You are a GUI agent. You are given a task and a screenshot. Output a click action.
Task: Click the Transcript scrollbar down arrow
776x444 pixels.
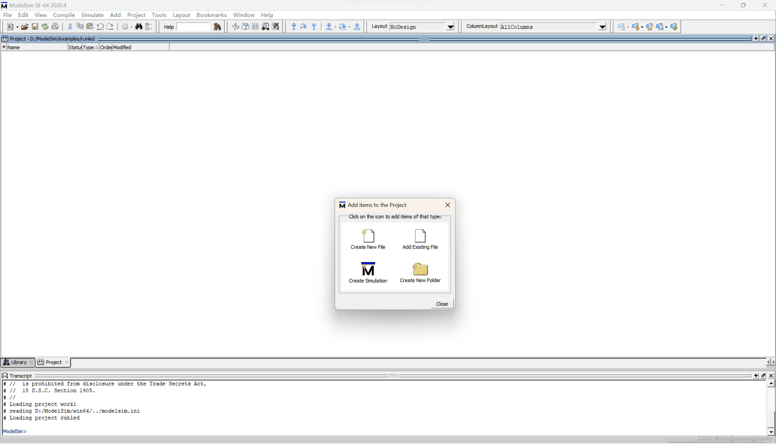tap(771, 432)
